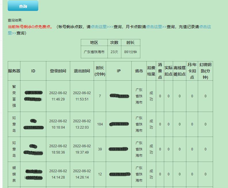Image resolution: width=228 pixels, height=188 pixels.
Task: Click the 省市 column header
Action: click(x=139, y=71)
